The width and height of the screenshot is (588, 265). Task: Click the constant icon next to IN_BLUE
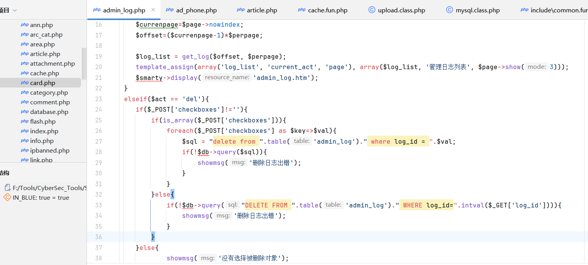coord(7,197)
